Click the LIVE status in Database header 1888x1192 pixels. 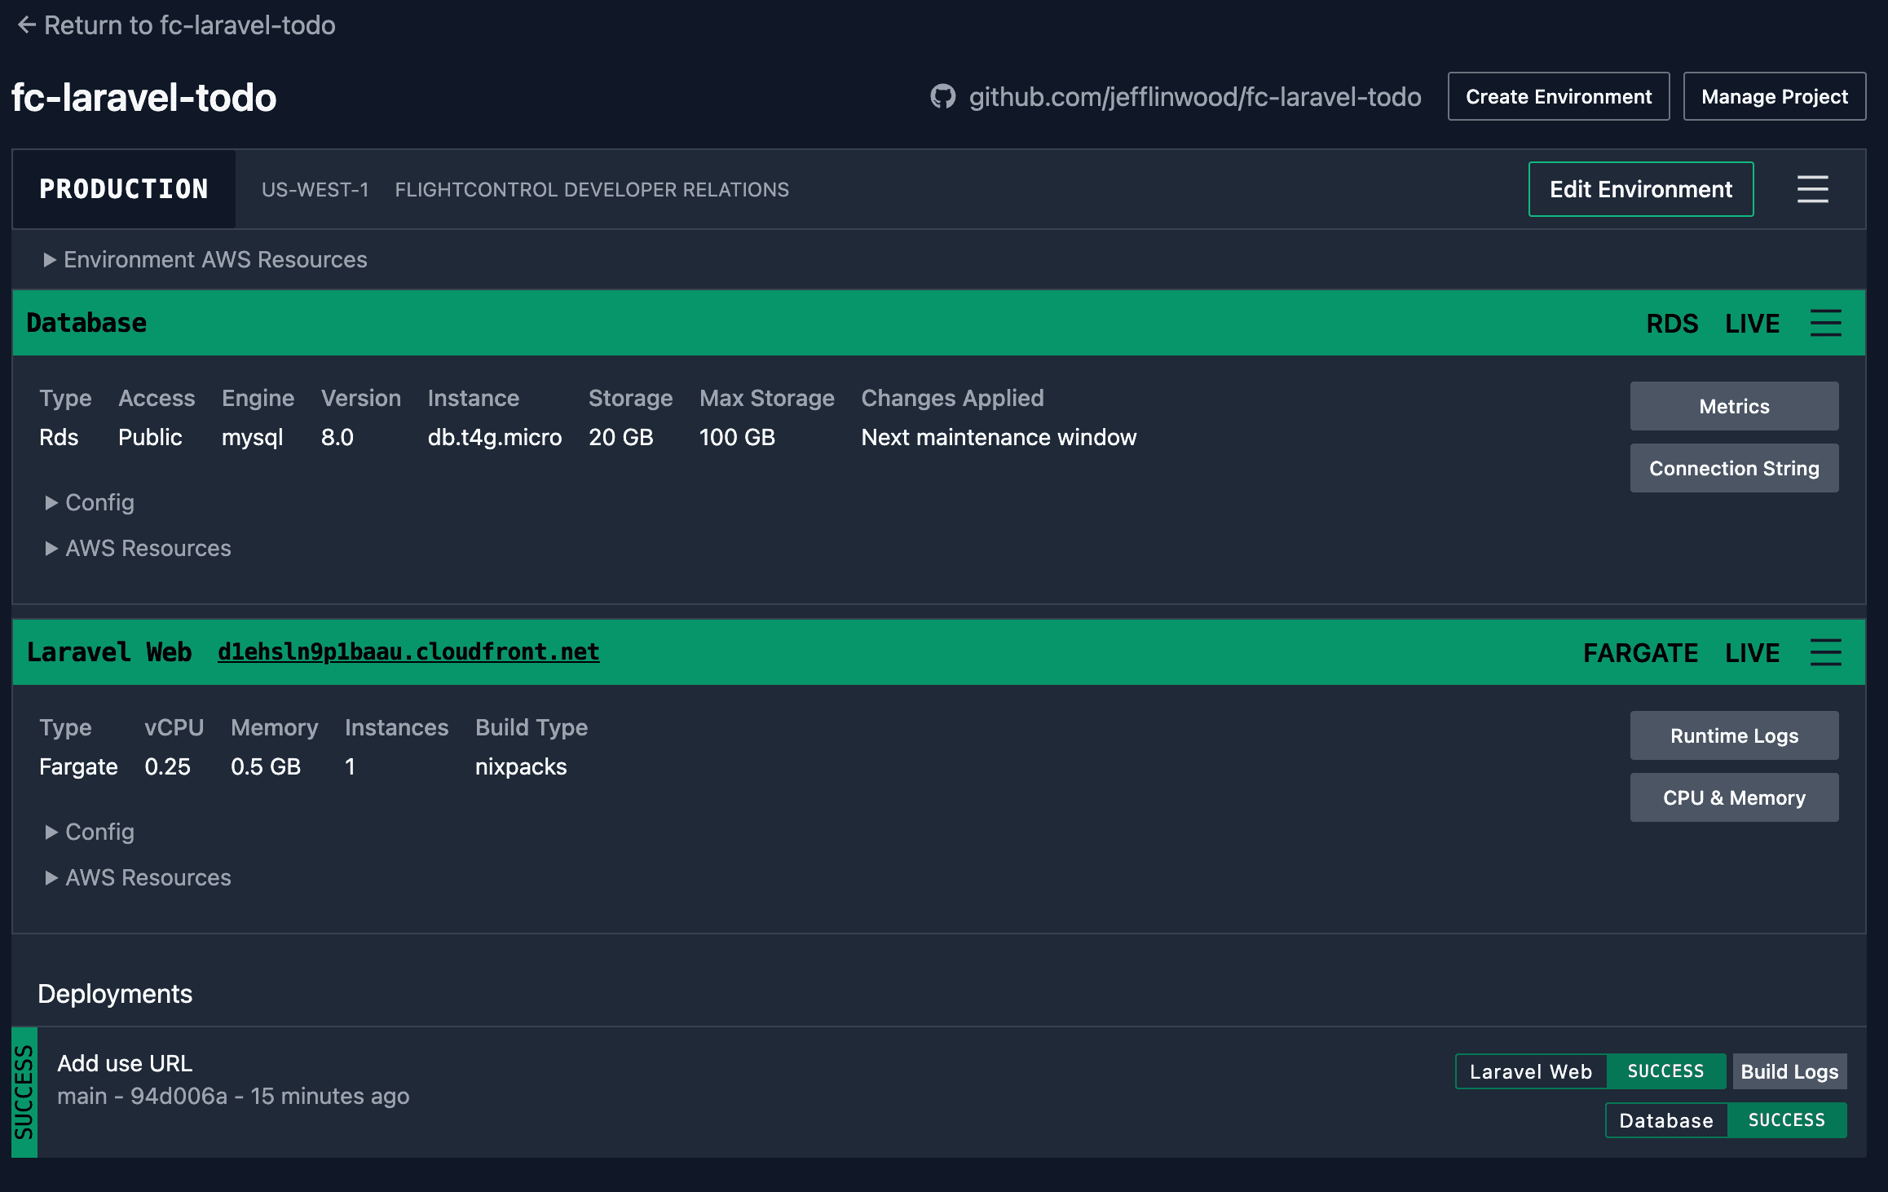(1752, 324)
